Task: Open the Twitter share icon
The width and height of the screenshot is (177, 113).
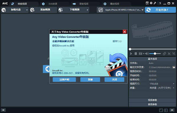Action: [161, 110]
